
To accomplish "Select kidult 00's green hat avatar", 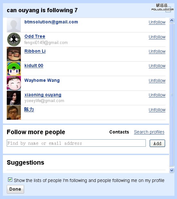I will point(14,69).
